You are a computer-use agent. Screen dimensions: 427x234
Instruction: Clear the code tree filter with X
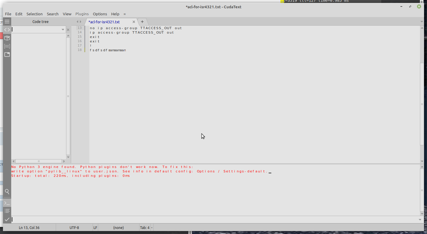coord(68,30)
